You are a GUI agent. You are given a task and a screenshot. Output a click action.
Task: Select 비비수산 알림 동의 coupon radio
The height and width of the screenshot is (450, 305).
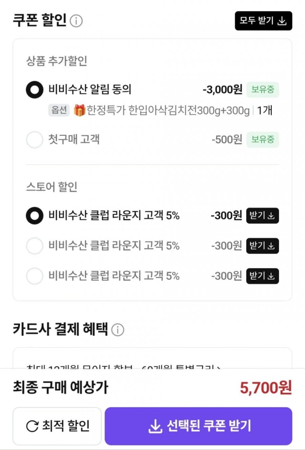click(x=35, y=90)
